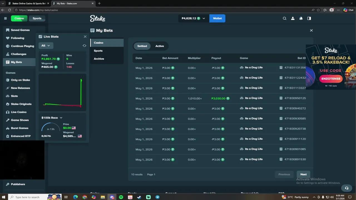The image size is (356, 200).
Task: Refresh the Live Stats panel
Action: 84,46
